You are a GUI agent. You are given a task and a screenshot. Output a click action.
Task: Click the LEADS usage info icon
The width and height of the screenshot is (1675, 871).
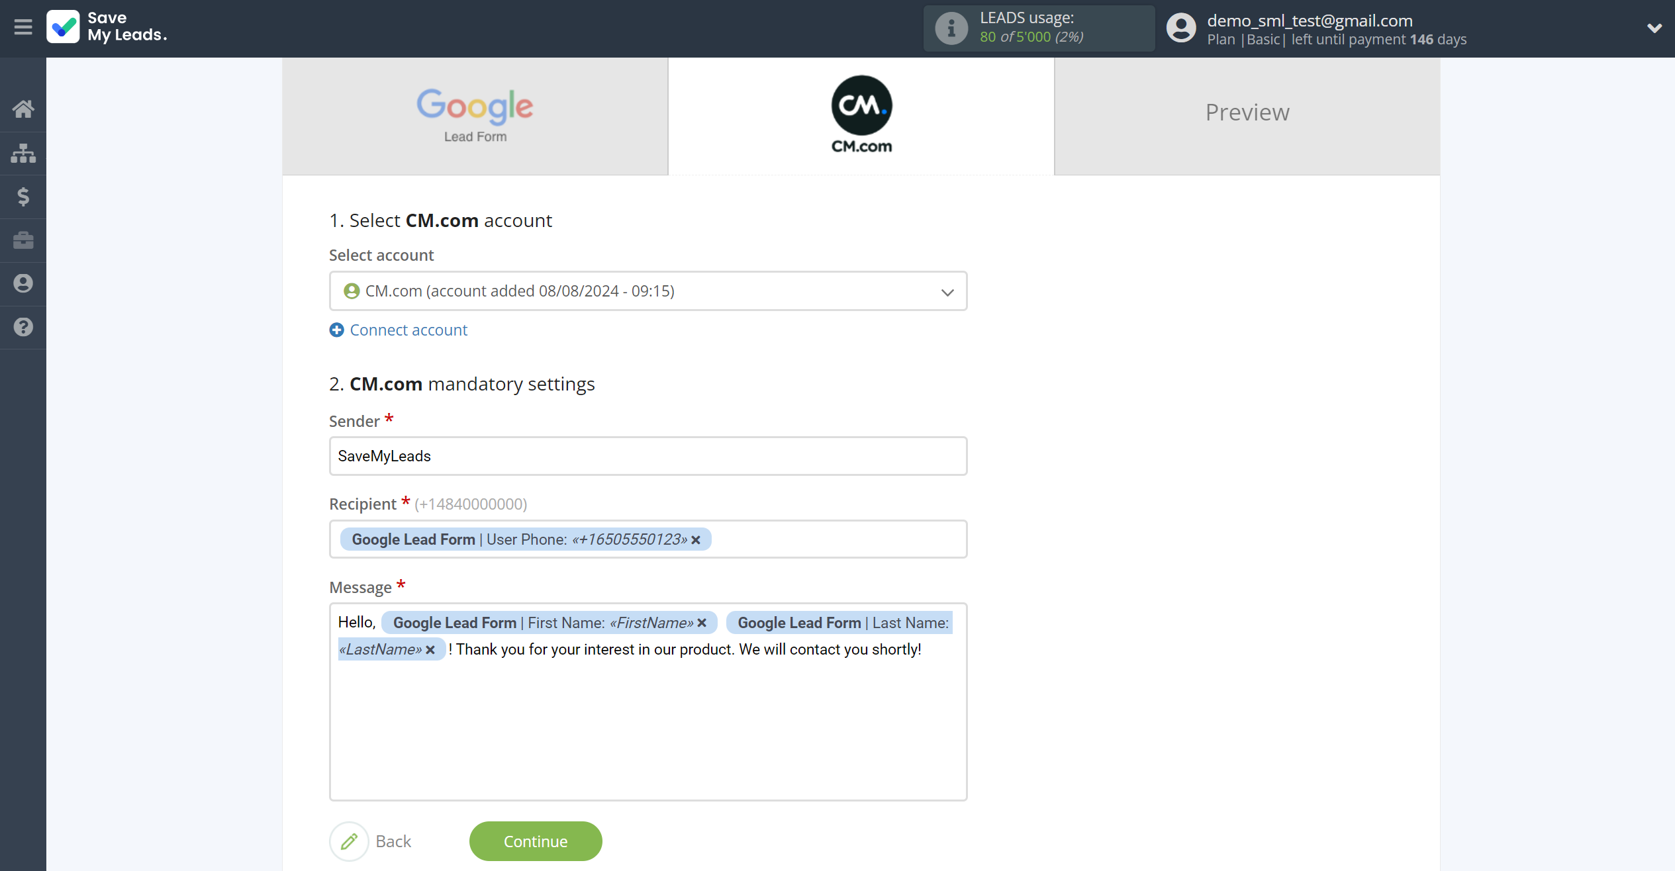pos(951,28)
